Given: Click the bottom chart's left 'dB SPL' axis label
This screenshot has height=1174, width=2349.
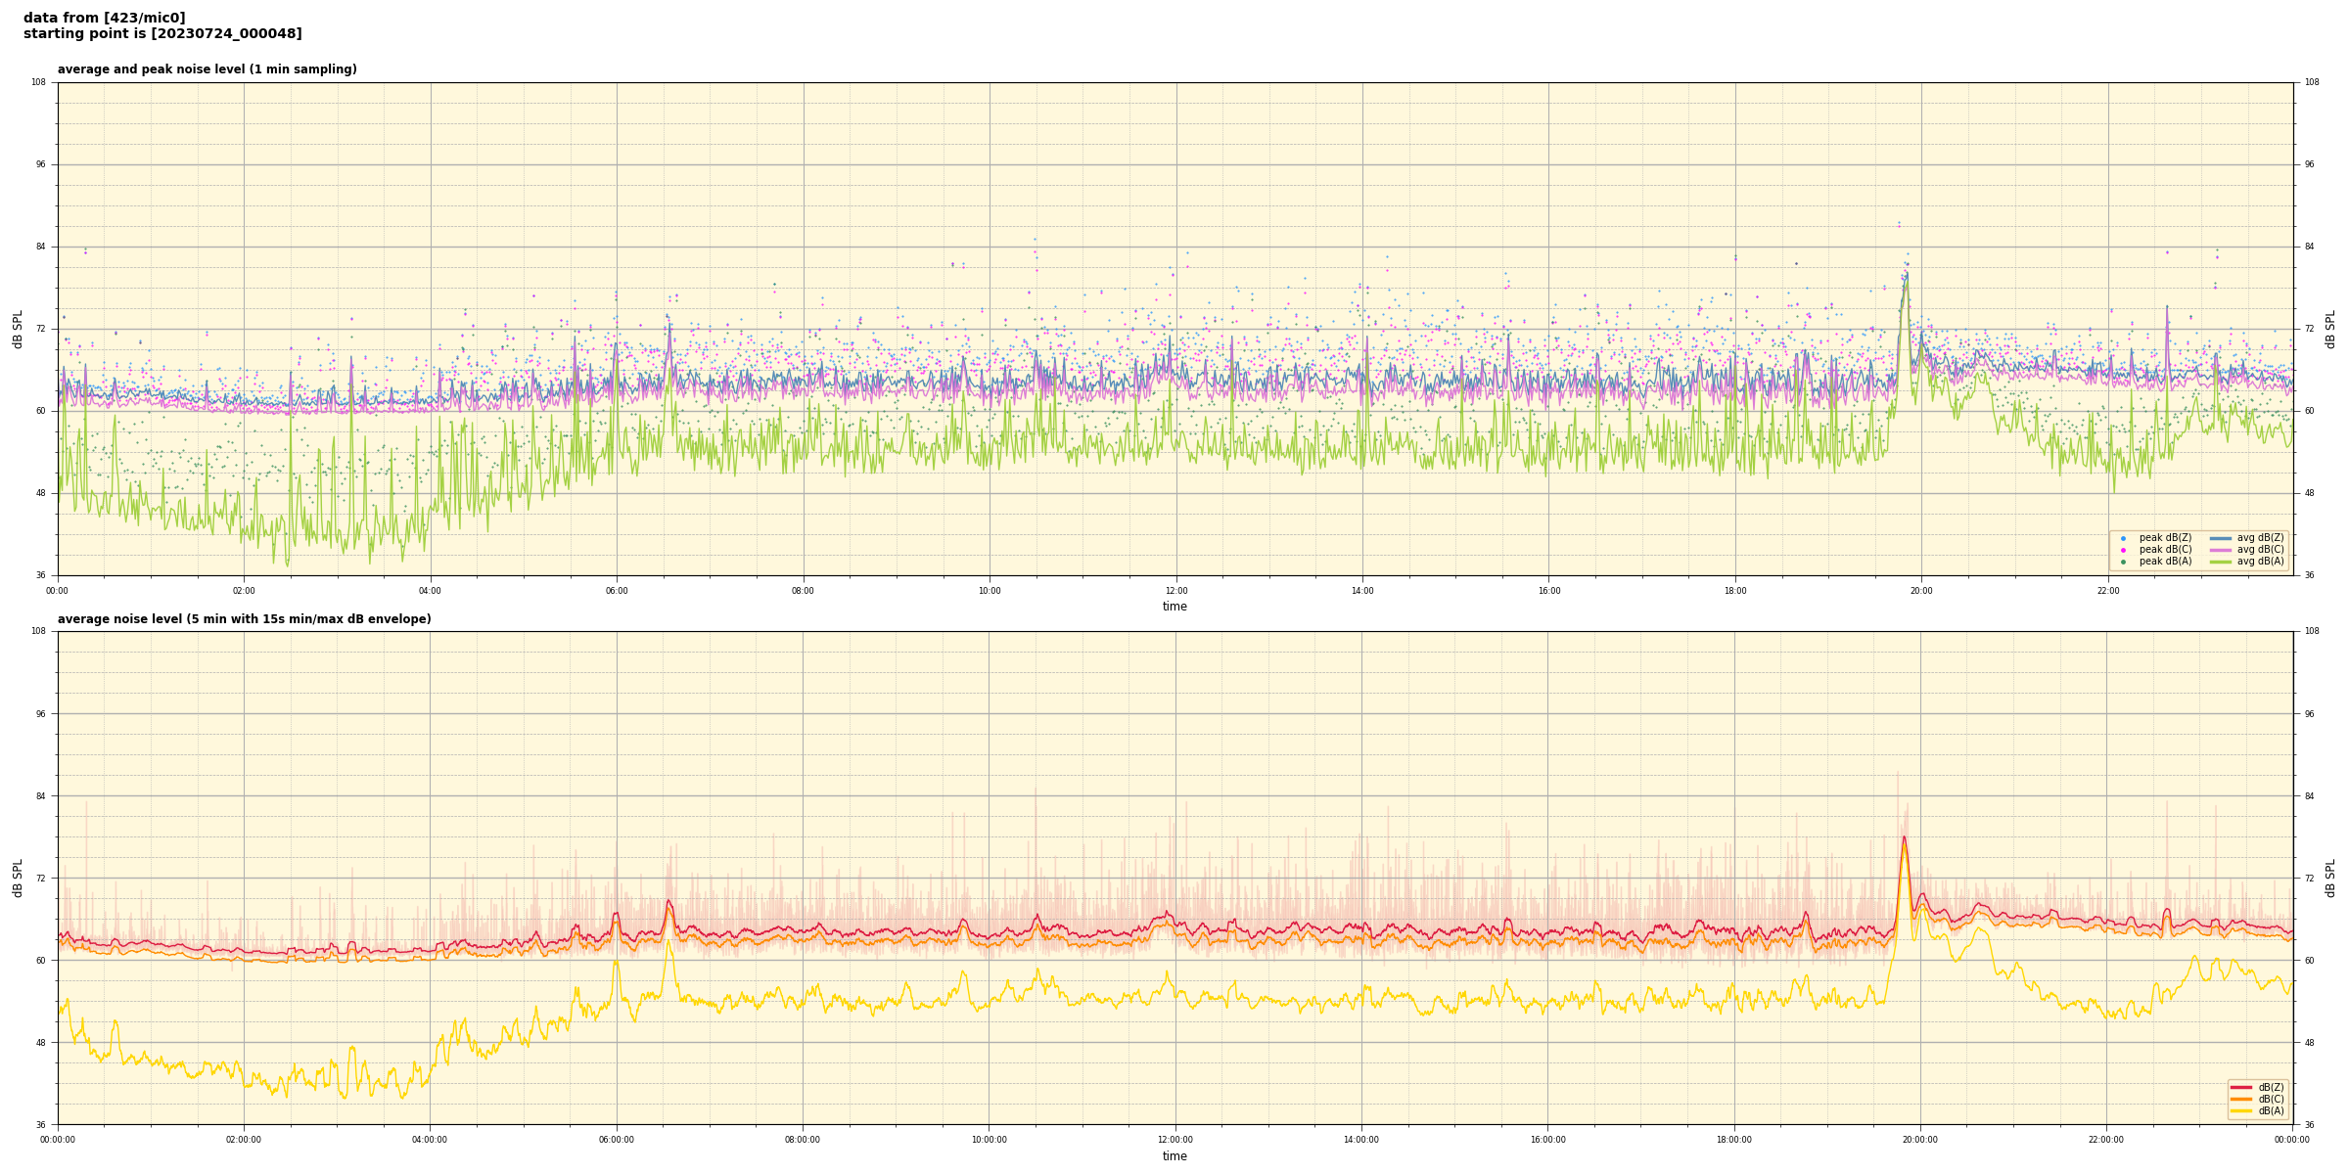Looking at the screenshot, I should coord(18,878).
